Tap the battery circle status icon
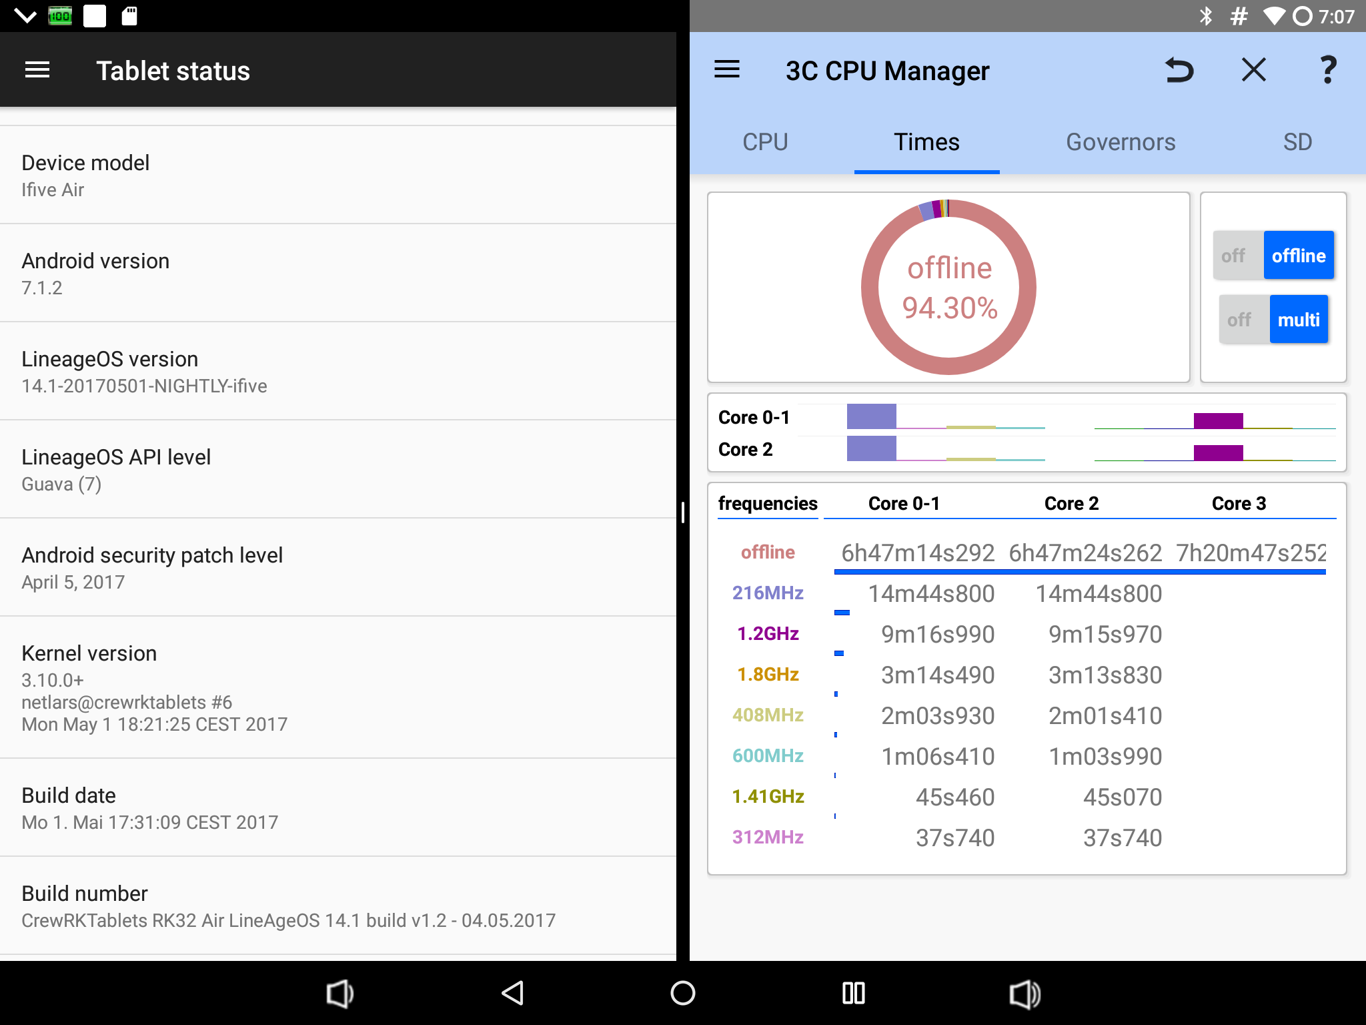The width and height of the screenshot is (1366, 1025). [x=1303, y=16]
